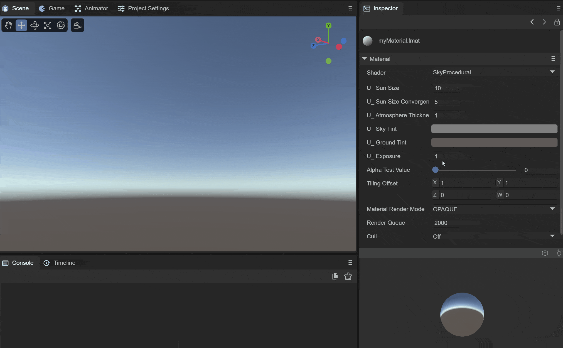Click the preview cube mesh icon
Image resolution: width=563 pixels, height=348 pixels.
click(545, 253)
